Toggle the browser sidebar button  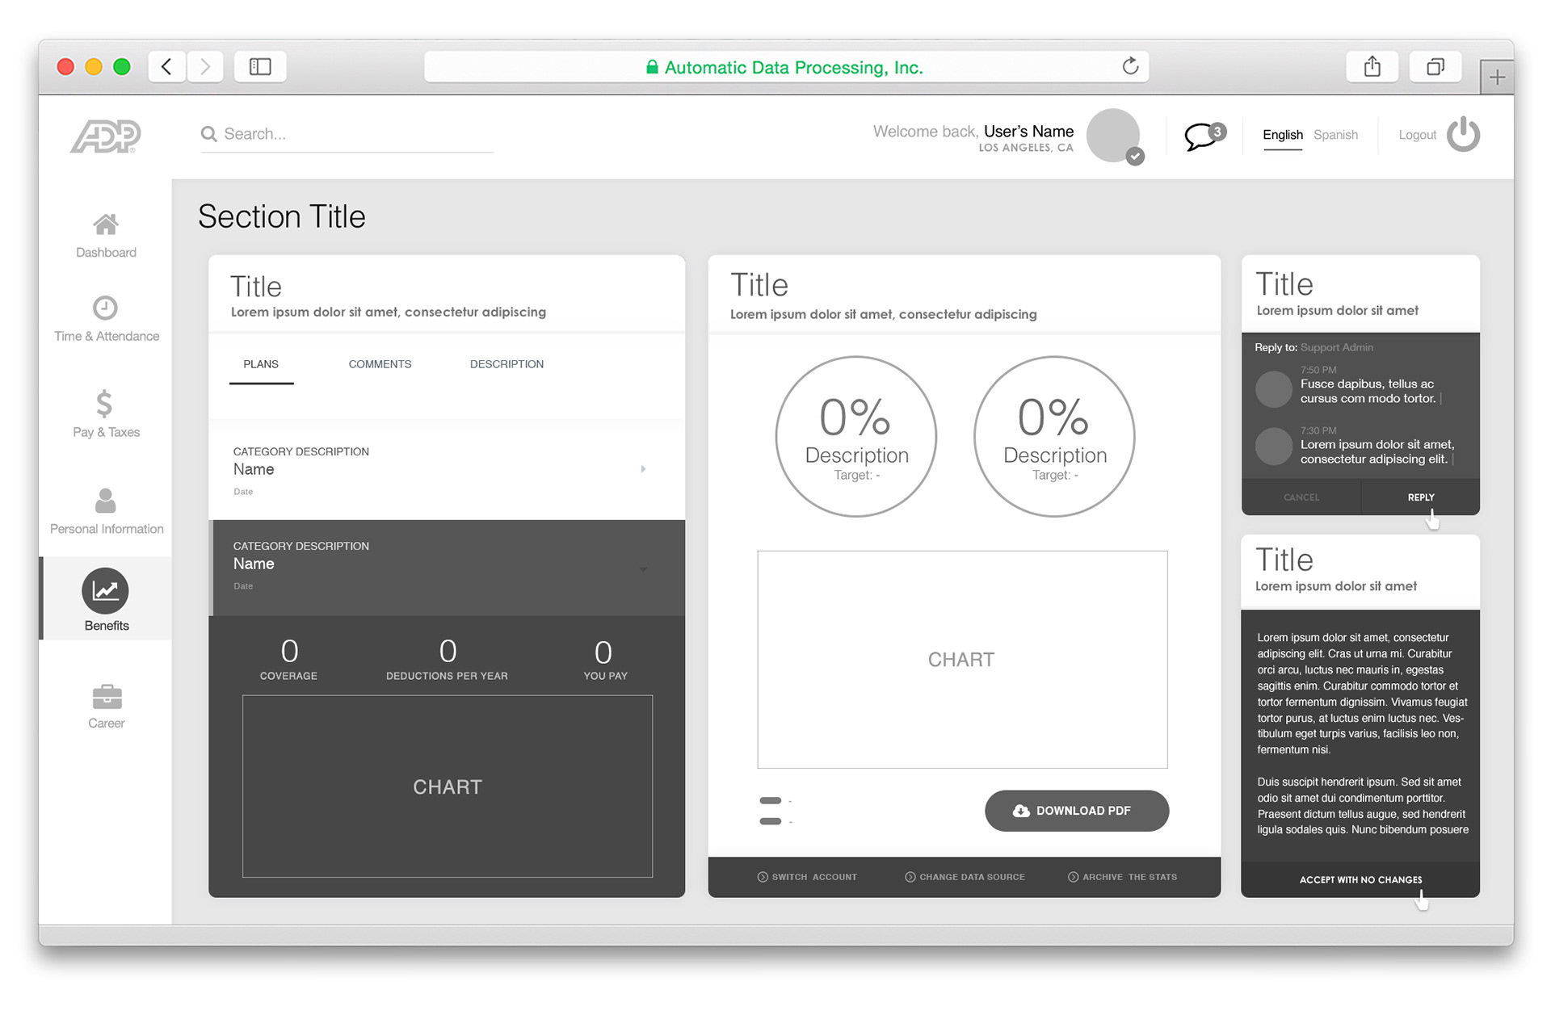(260, 66)
